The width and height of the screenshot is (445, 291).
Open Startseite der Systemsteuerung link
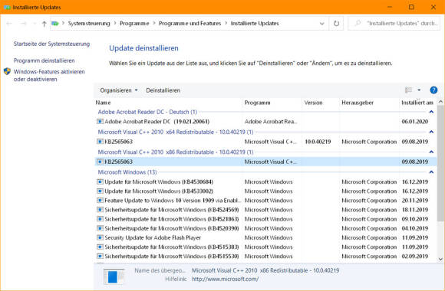click(x=51, y=44)
